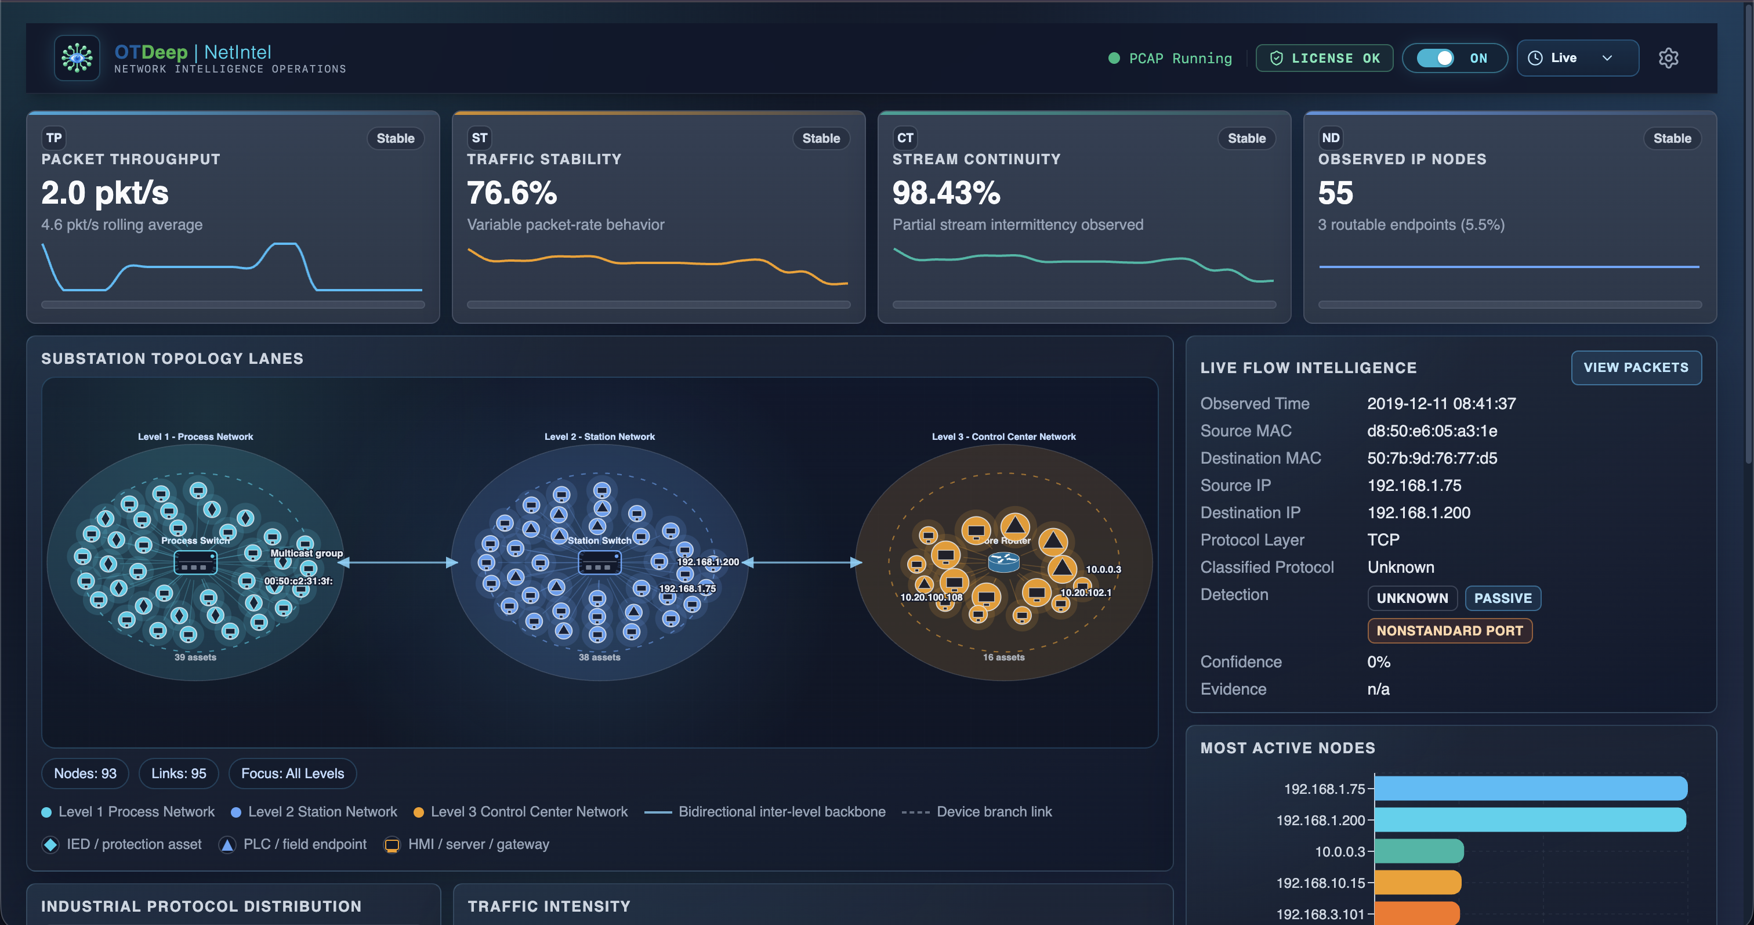Select the Process Switch device icon
1754x925 pixels.
(195, 563)
